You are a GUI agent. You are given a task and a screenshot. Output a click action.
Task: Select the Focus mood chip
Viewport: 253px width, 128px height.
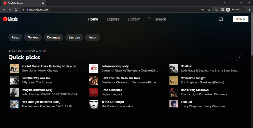[x=93, y=37]
